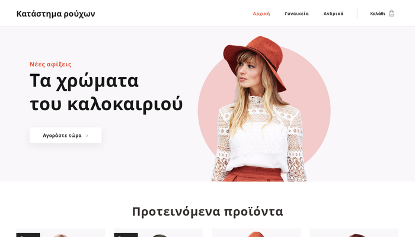Image resolution: width=415 pixels, height=237 pixels.
Task: Open the second featured product thumbnail
Action: click(x=158, y=233)
